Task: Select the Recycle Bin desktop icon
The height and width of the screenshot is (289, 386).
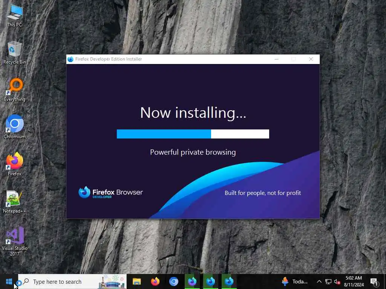Action: [15, 53]
